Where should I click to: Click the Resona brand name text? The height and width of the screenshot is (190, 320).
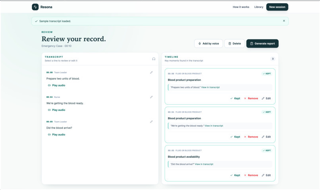pyautogui.click(x=46, y=7)
